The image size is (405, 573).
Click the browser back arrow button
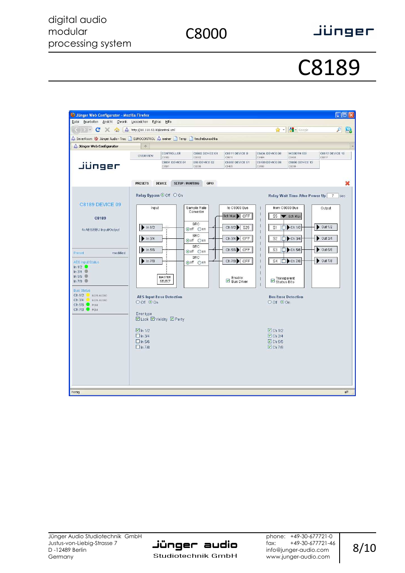pos(76,130)
